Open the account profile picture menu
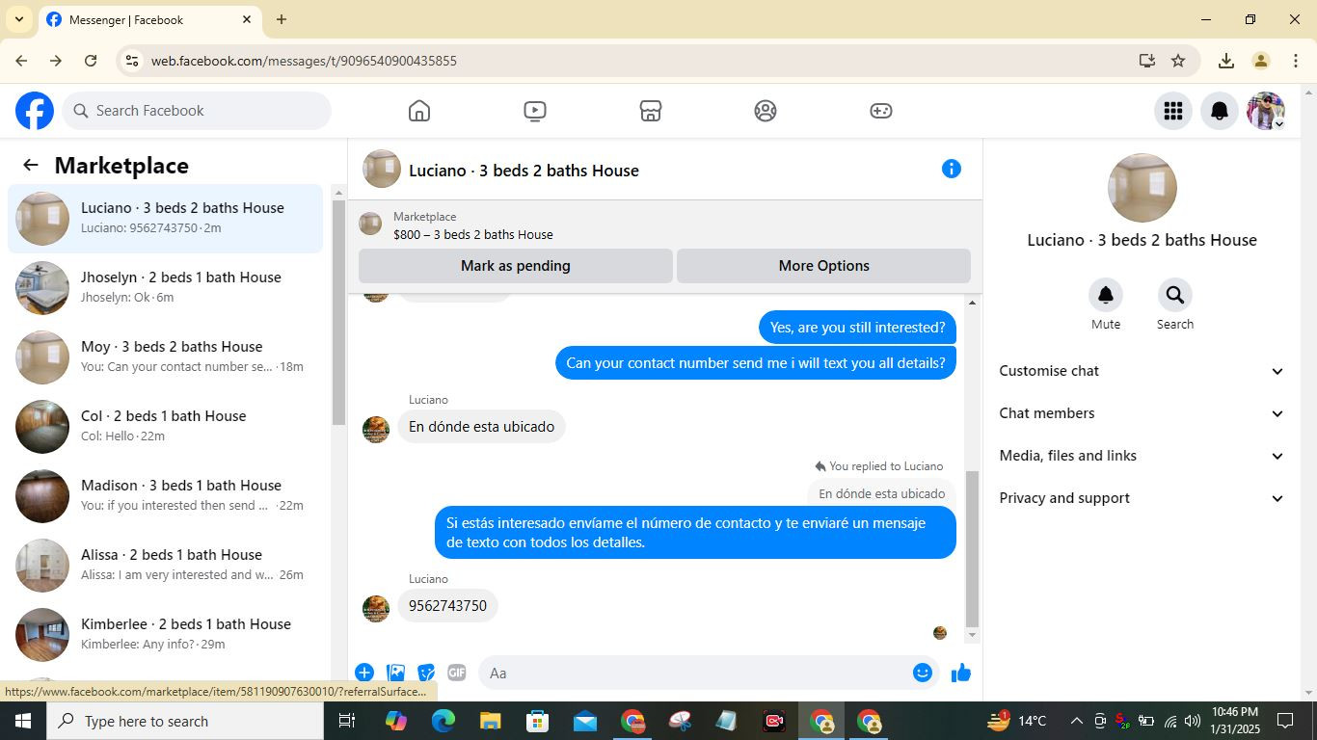 click(x=1266, y=111)
